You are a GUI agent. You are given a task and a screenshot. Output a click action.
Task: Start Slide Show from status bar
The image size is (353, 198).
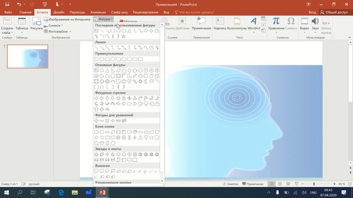point(297,184)
